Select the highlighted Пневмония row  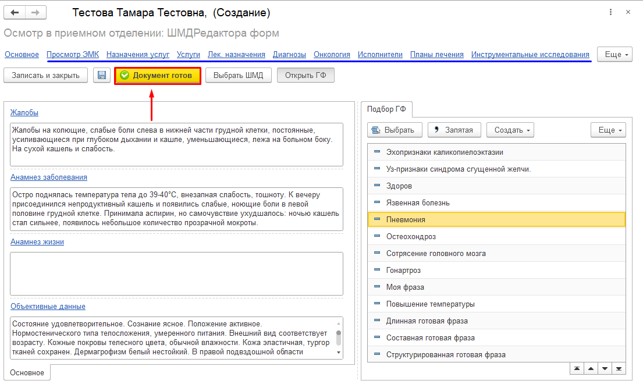point(496,219)
